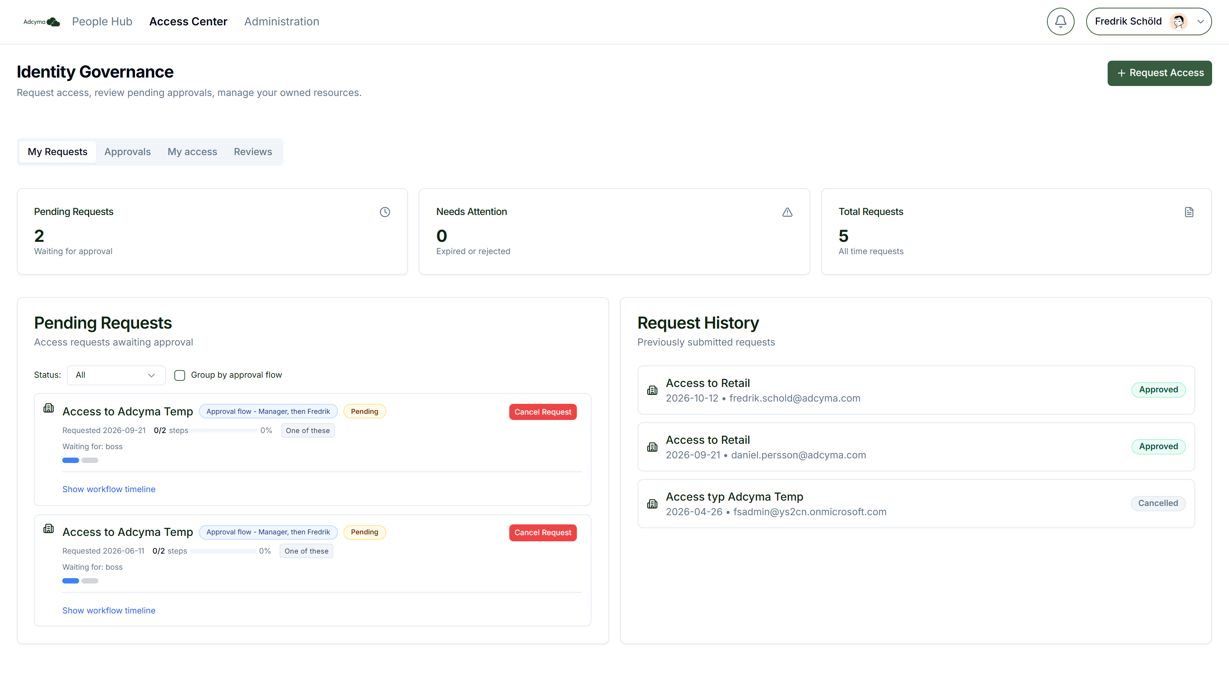Click step indicator pills of 2026-09-21 request
The image size is (1229, 691).
click(80, 460)
